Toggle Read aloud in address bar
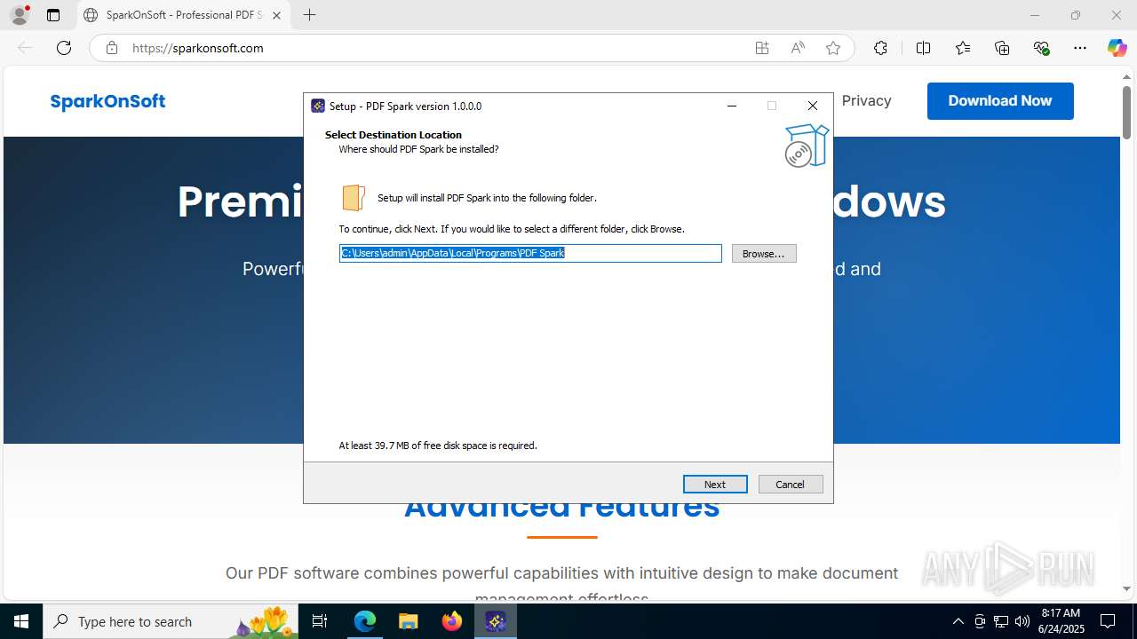Screen dimensions: 1137x639 coord(798,48)
